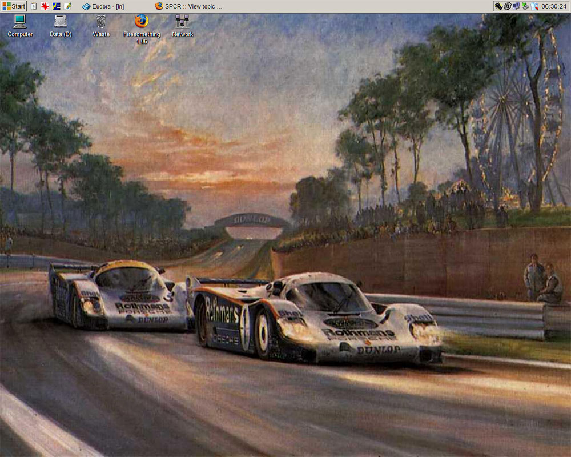Viewport: 571px width, 457px height.
Task: Click the red splat quick launch icon
Action: [45, 6]
